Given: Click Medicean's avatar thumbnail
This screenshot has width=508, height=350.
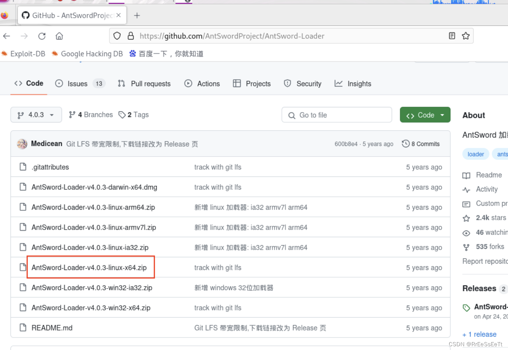Looking at the screenshot, I should coord(22,144).
